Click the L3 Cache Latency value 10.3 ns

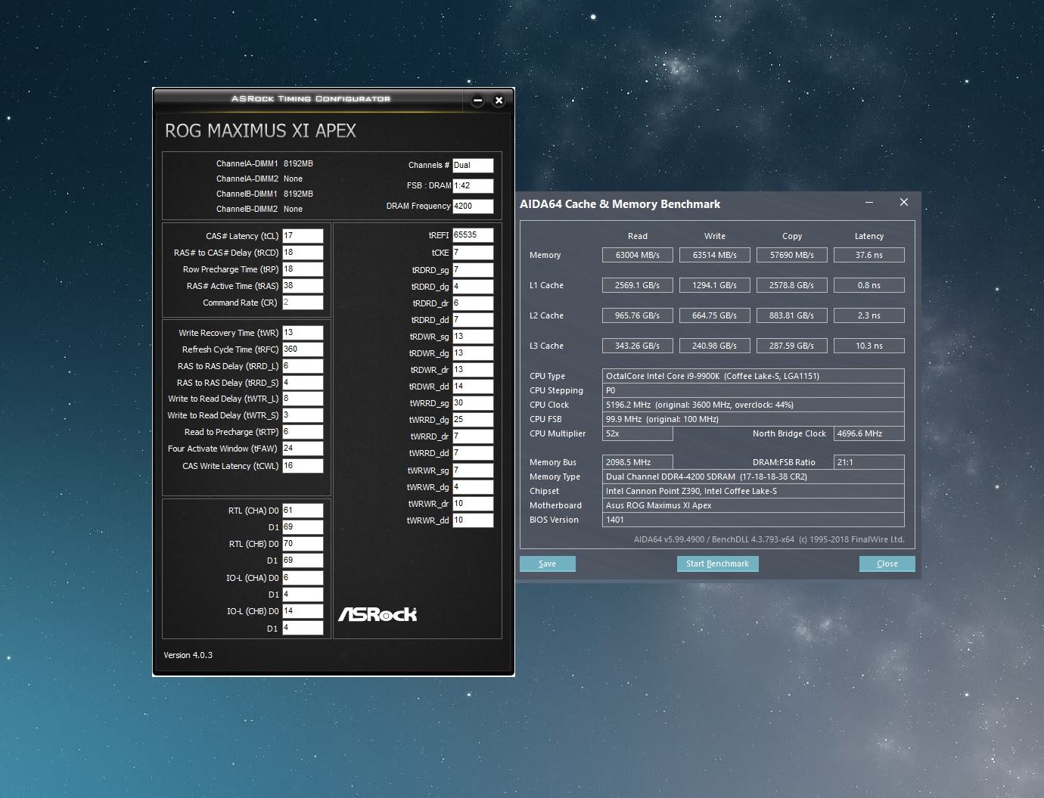click(869, 346)
